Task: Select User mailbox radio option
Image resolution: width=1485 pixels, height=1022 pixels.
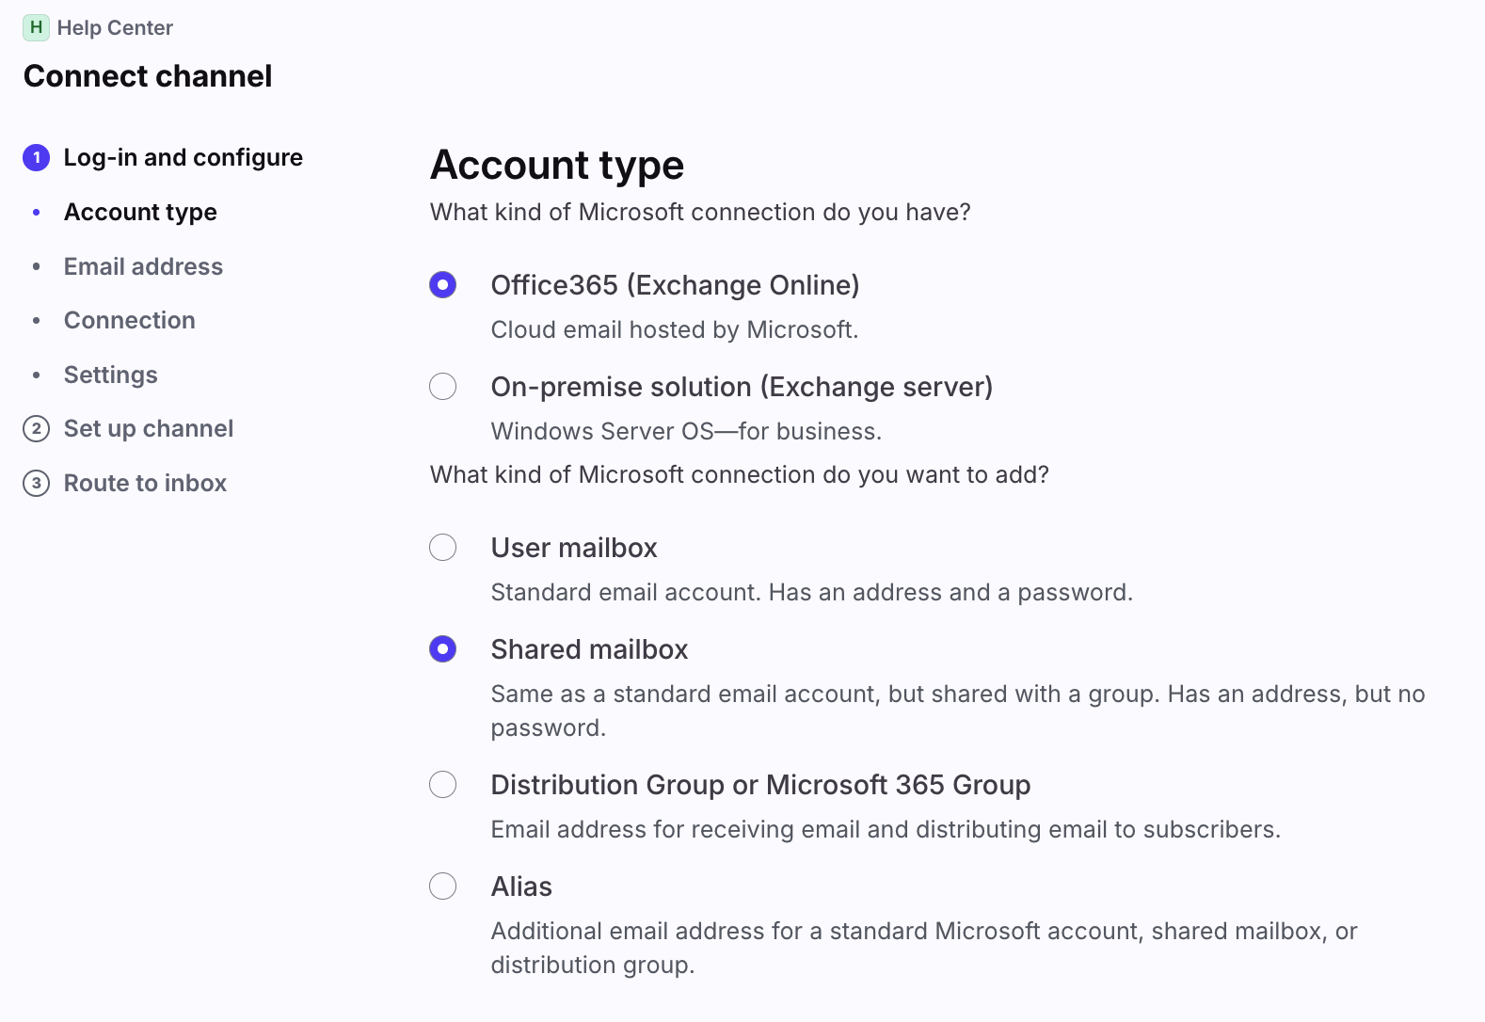Action: (442, 547)
